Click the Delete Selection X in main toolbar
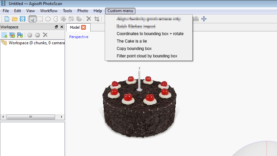The height and width of the screenshot is (156, 277). tap(89, 19)
